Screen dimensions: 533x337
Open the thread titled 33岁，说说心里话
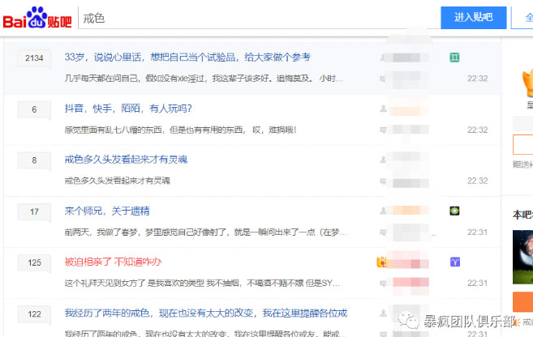tap(187, 58)
